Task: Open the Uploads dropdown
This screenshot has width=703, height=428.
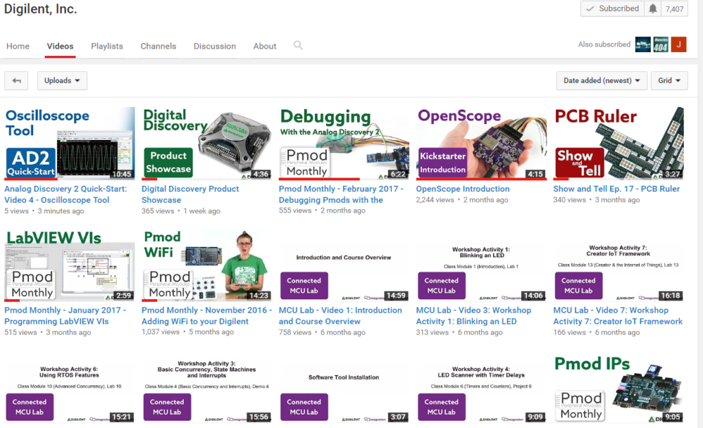Action: click(62, 80)
